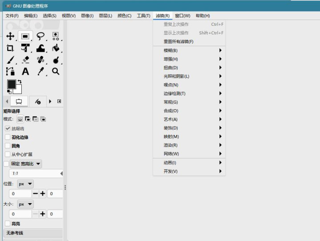Expand the 光照和阴影(L) submenu
Viewport: 320px width, 241px height.
click(x=189, y=76)
